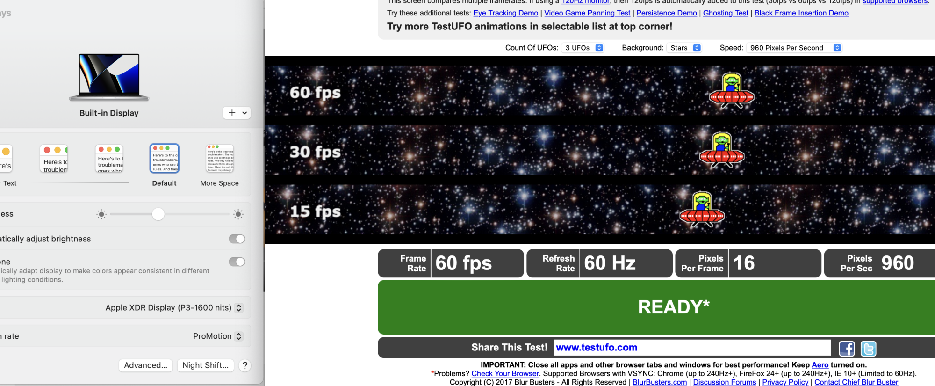Toggle the True Tone switch

tap(237, 262)
